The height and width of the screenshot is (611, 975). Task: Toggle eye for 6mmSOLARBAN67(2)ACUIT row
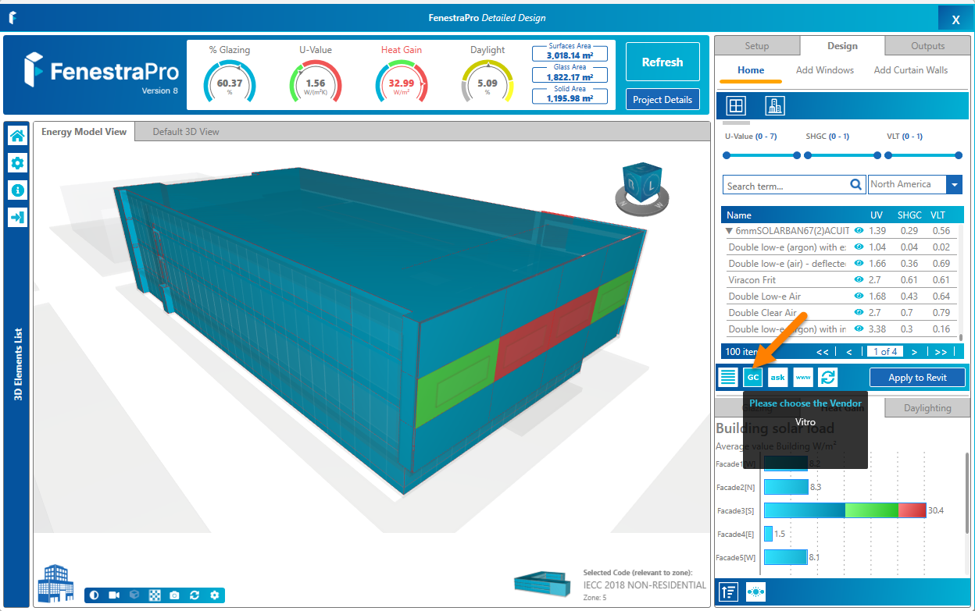pos(859,231)
